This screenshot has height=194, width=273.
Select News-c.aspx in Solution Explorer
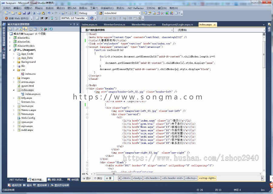29,110
